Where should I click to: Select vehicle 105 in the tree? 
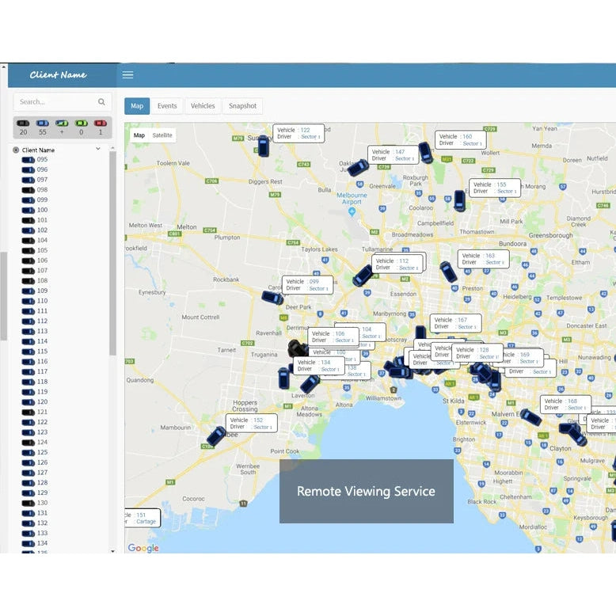pyautogui.click(x=42, y=250)
